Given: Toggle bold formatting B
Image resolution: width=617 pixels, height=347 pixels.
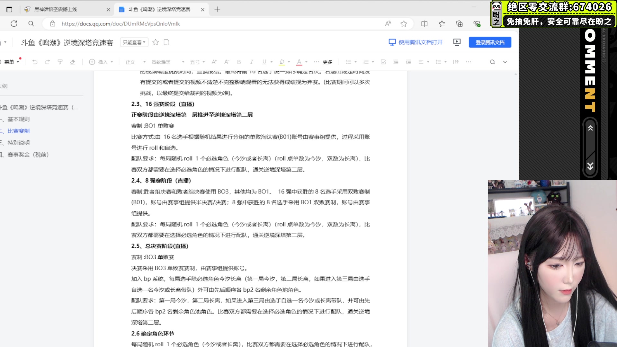Looking at the screenshot, I should click(x=239, y=62).
